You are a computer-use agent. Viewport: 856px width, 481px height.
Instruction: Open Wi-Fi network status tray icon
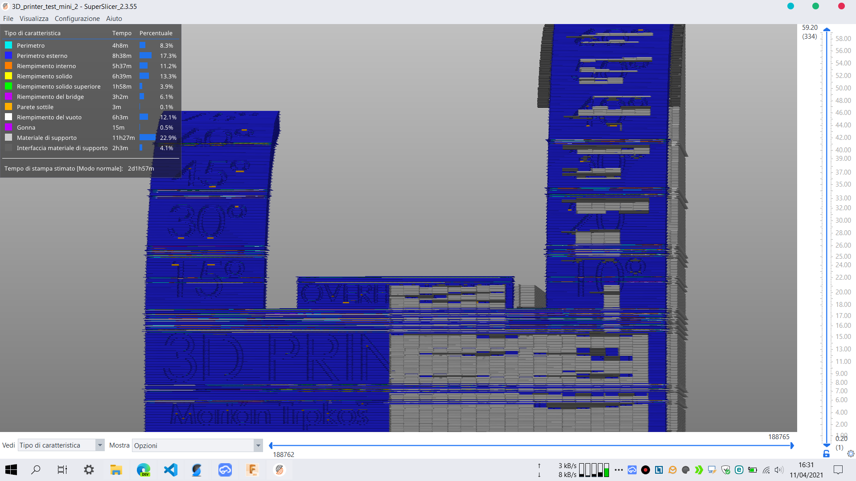click(766, 470)
